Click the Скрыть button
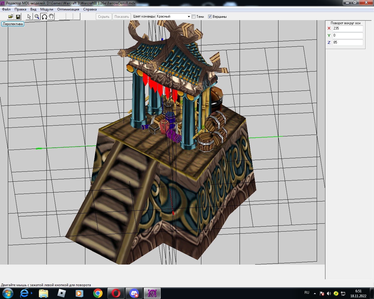Viewport: 374px width, 299px height. click(104, 17)
